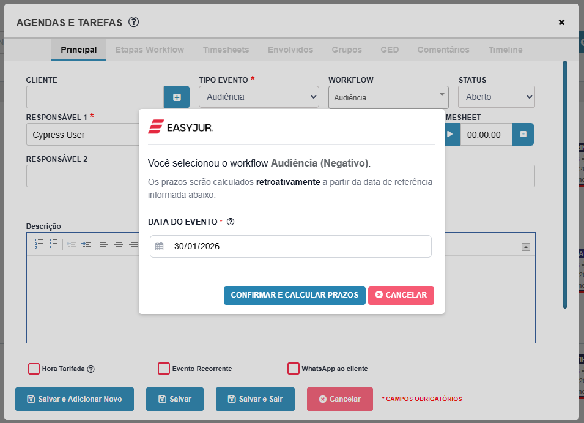Click the calendar icon in date field

point(160,247)
